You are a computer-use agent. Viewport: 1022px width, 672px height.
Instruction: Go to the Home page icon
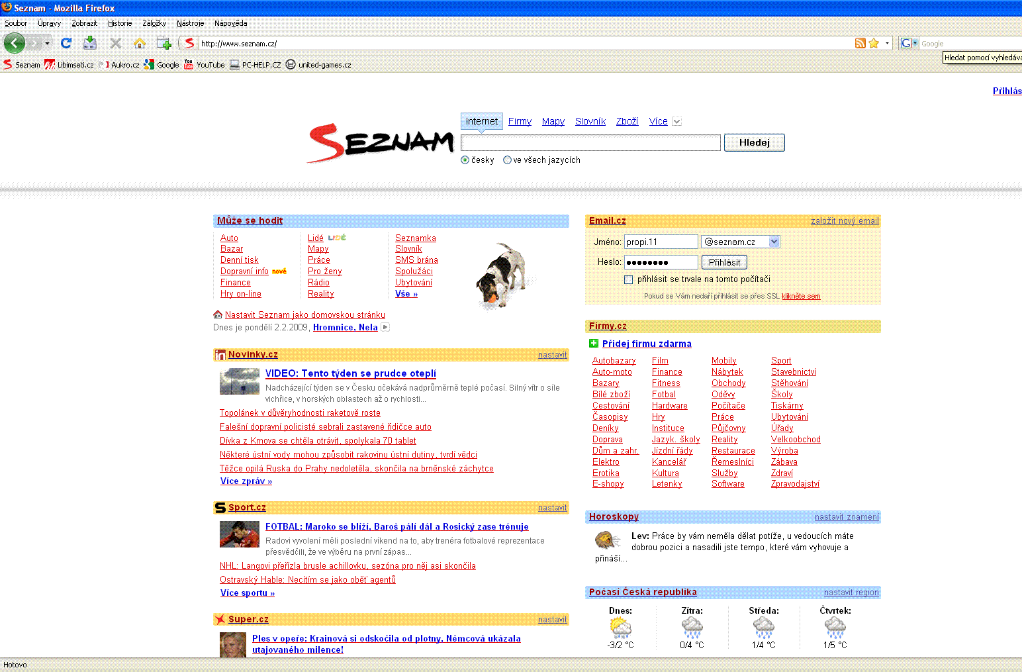(x=140, y=43)
